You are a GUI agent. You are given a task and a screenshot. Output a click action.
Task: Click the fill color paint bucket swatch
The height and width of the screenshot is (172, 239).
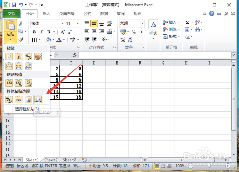[x=48, y=40]
